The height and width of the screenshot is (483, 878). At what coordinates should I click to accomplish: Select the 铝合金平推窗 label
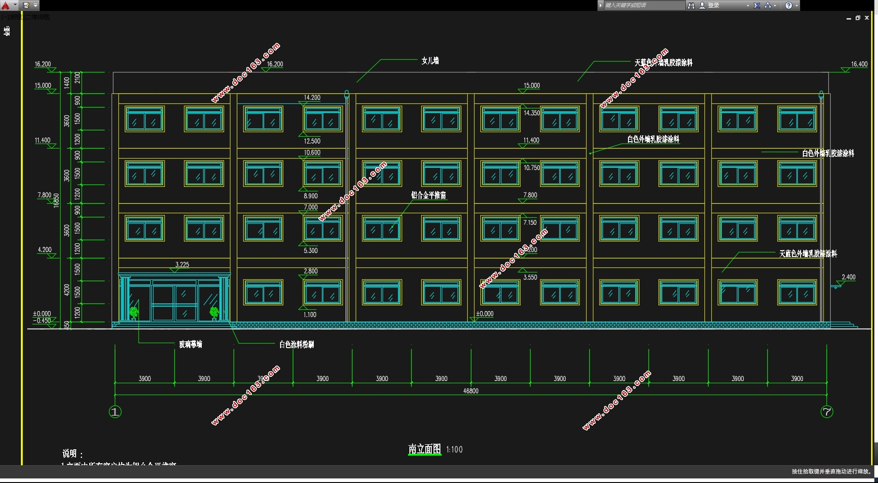tap(429, 195)
